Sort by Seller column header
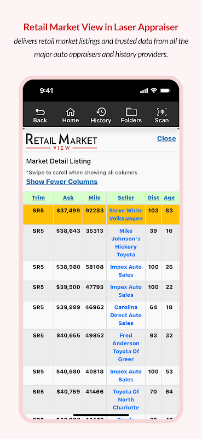 [x=126, y=198]
